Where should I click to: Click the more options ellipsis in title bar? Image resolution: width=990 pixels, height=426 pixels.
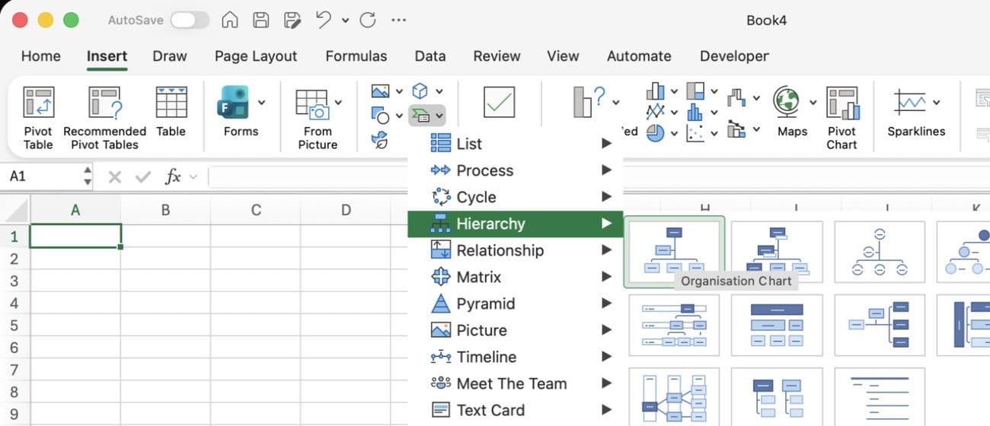point(398,21)
